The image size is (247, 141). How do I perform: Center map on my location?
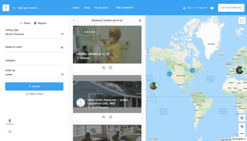(x=242, y=118)
